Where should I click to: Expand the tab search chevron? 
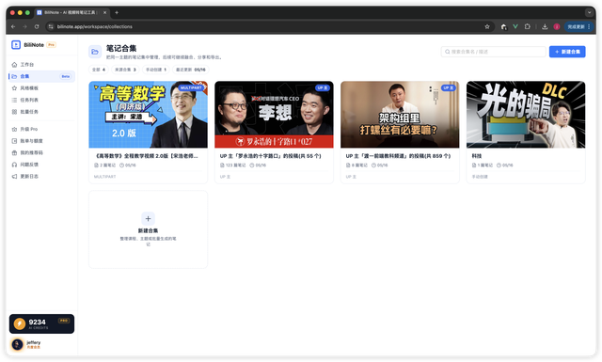590,12
